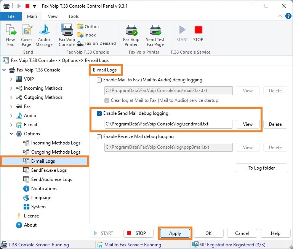Open the Inbox folder
The image size is (293, 249).
tap(86, 35)
